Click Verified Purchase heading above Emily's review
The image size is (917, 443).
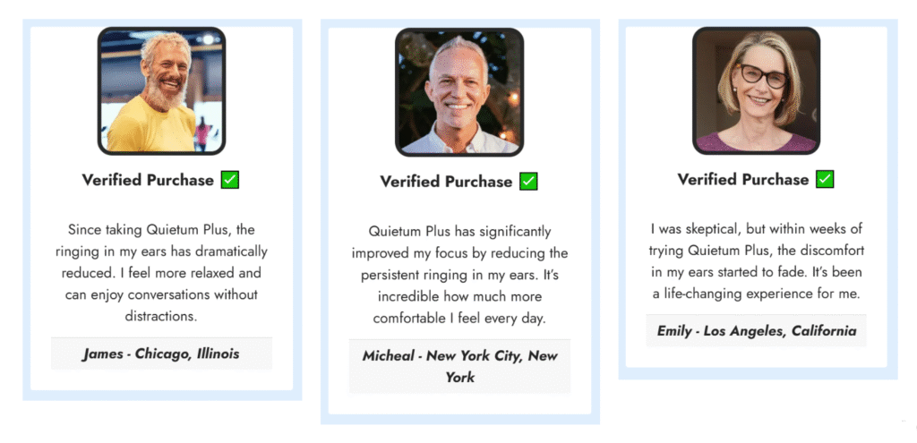pyautogui.click(x=743, y=179)
